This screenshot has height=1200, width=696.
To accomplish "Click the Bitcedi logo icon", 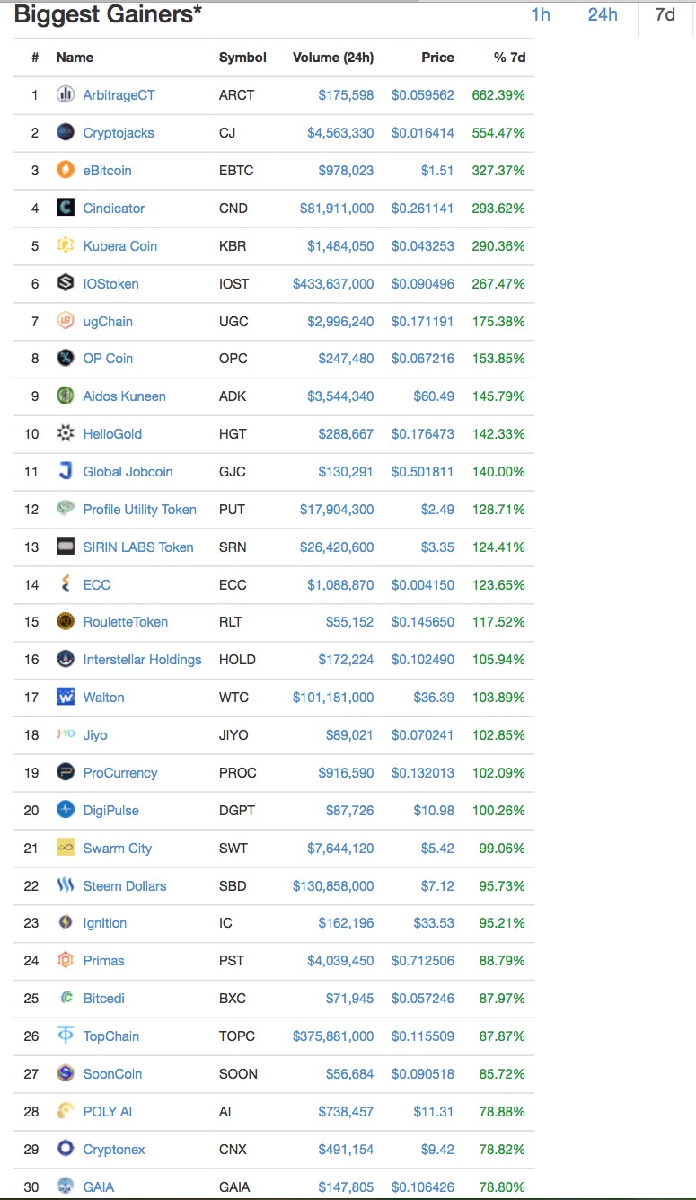I will point(66,998).
